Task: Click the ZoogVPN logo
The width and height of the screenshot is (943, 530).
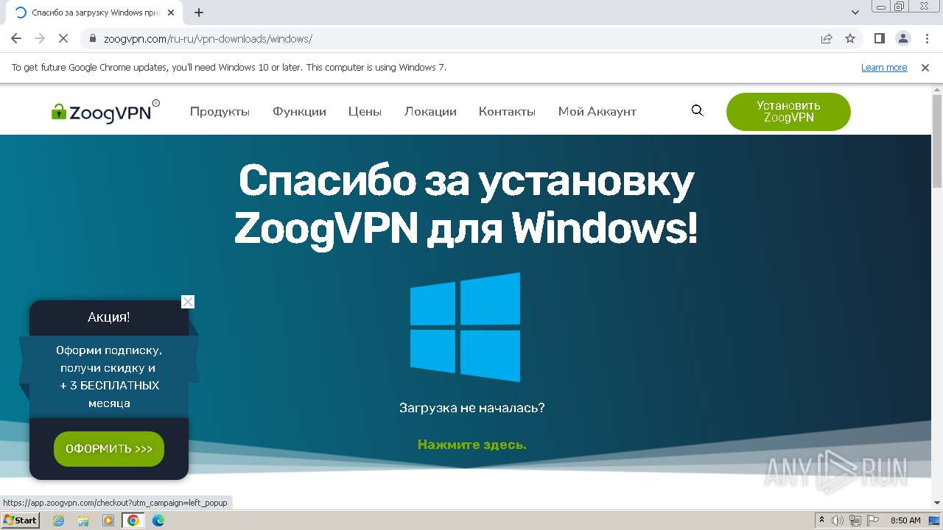Action: pos(105,111)
